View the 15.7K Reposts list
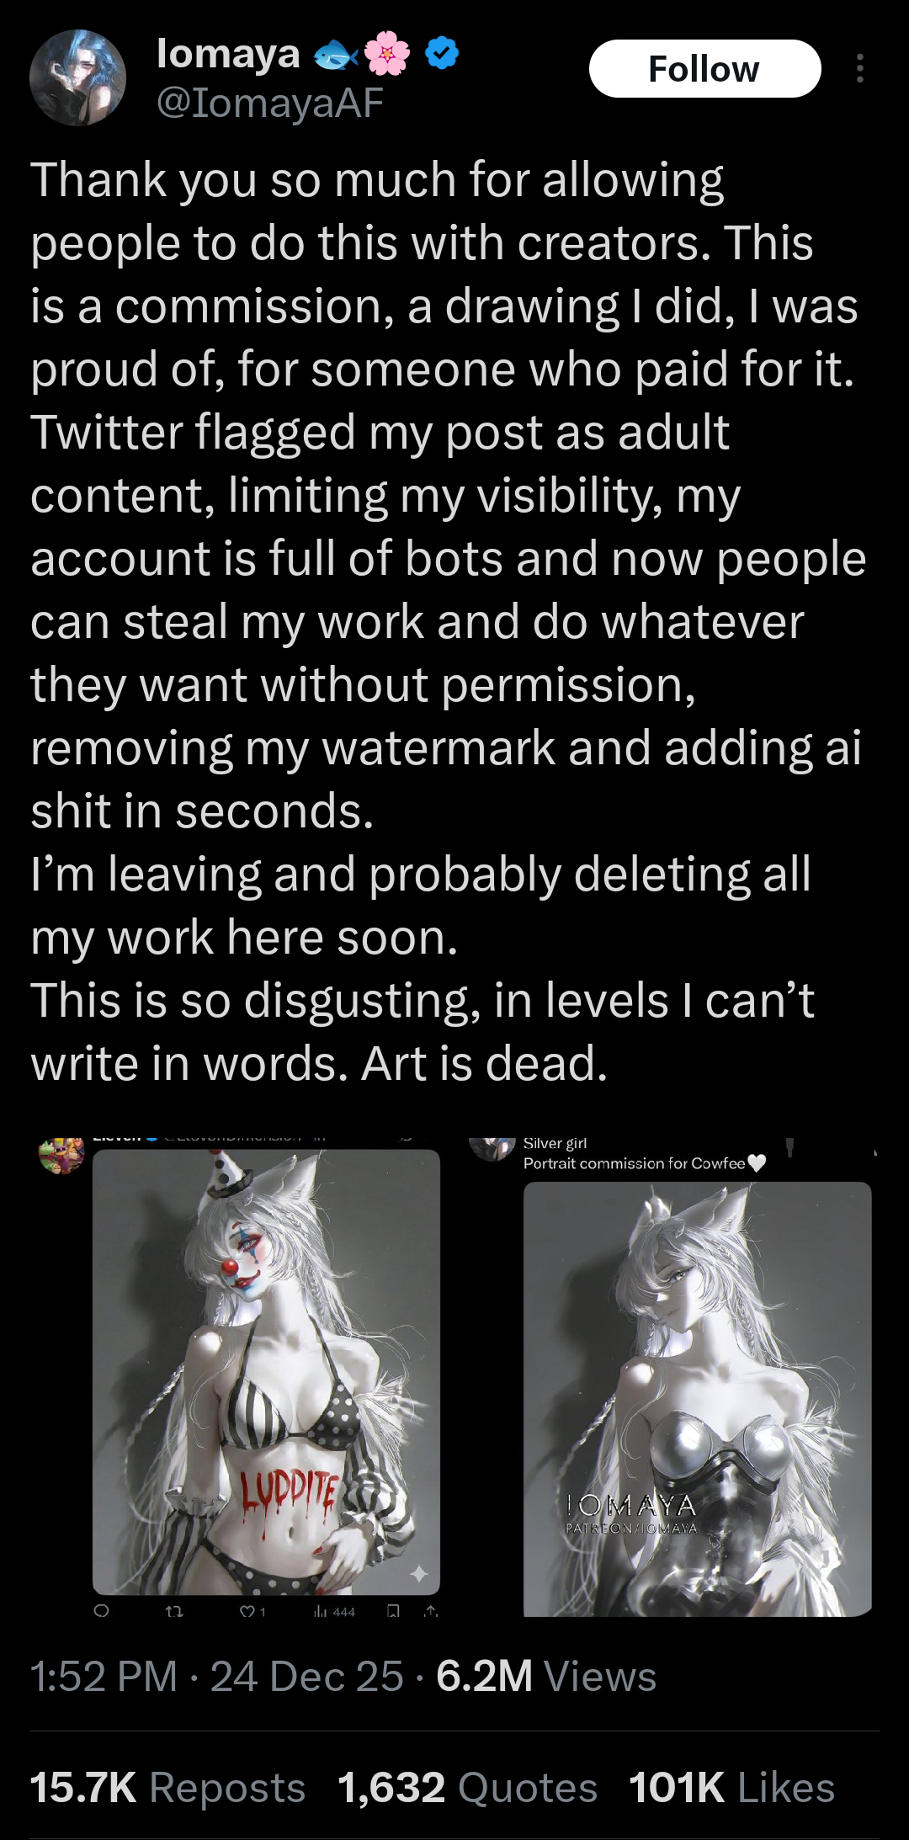The width and height of the screenshot is (909, 1840). coord(167,1788)
